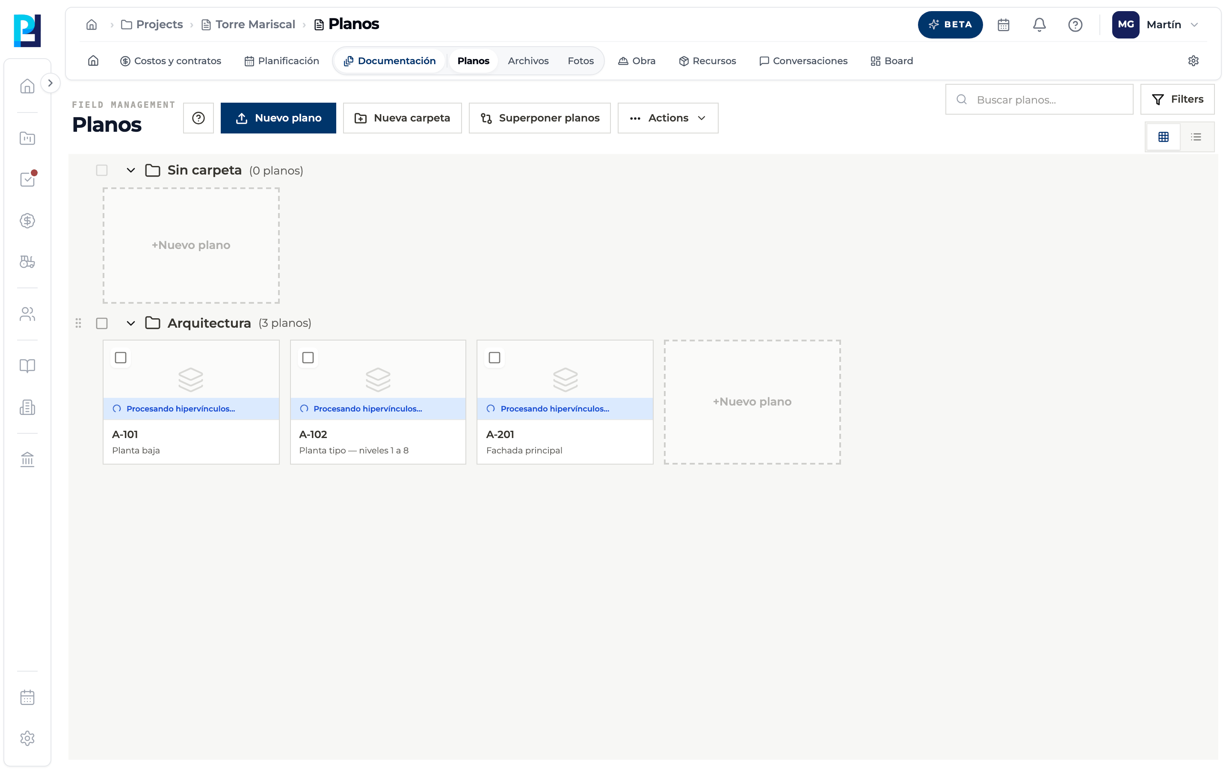The width and height of the screenshot is (1232, 770).
Task: Click the help question mark in top bar
Action: [x=1075, y=24]
